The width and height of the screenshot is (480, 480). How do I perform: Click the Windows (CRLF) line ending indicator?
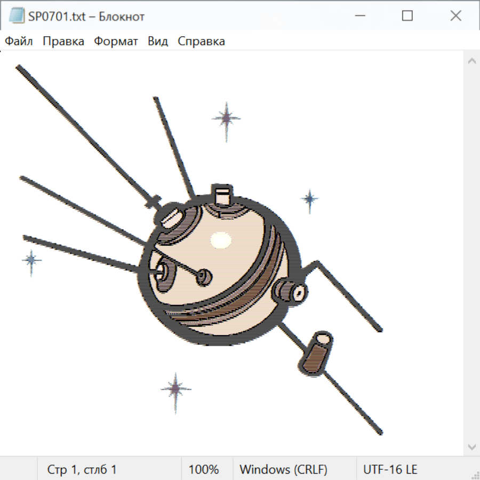283,469
